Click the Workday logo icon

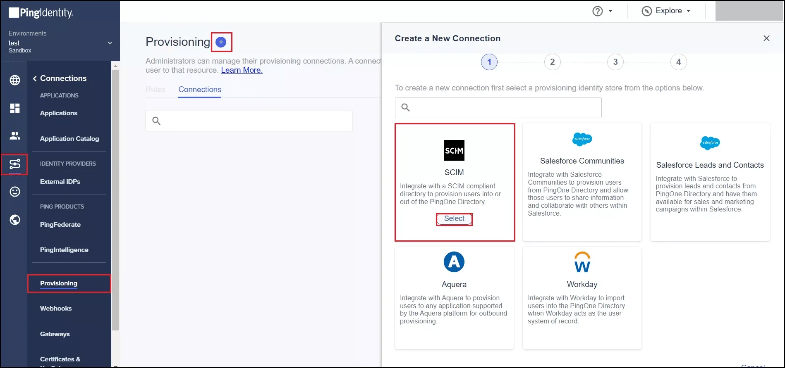click(582, 262)
